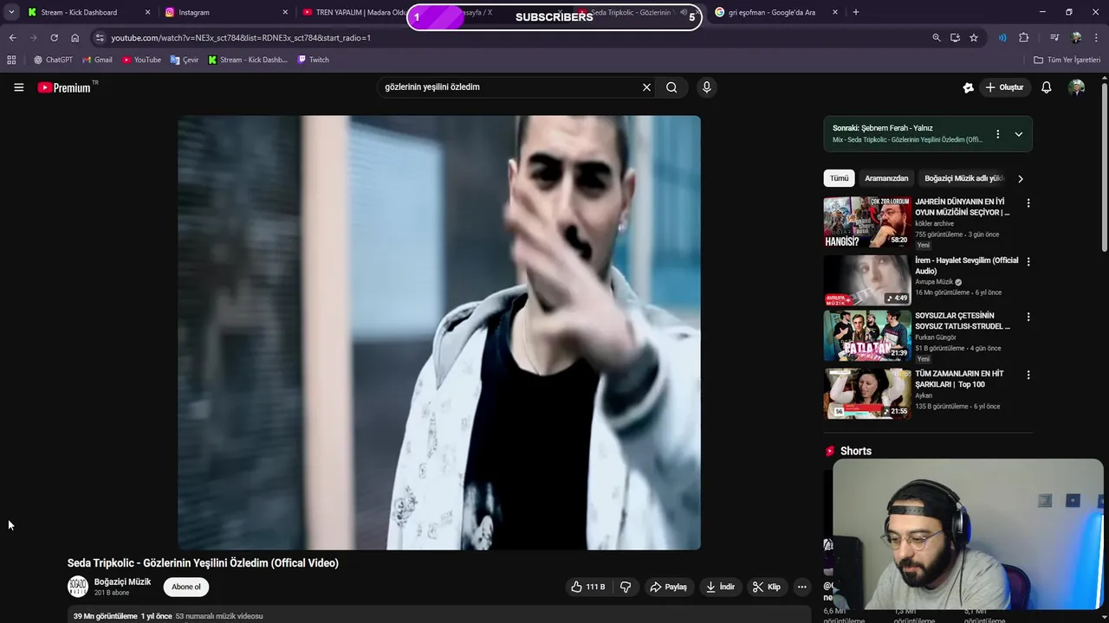Screen dimensions: 1109x623
Task: Open options for TÜM ZAMANLARIN EN HİT
Action: pyautogui.click(x=1028, y=376)
